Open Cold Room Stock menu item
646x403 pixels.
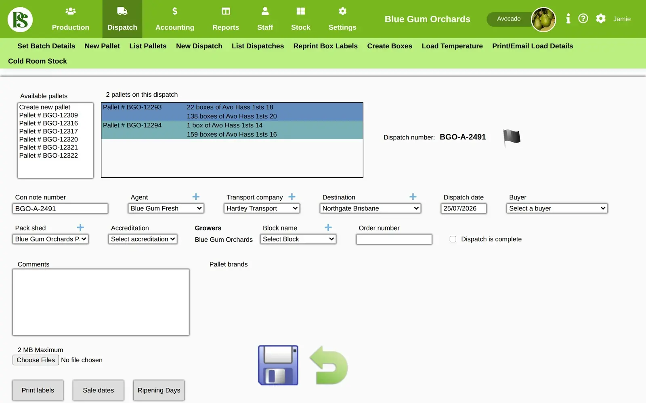[38, 61]
